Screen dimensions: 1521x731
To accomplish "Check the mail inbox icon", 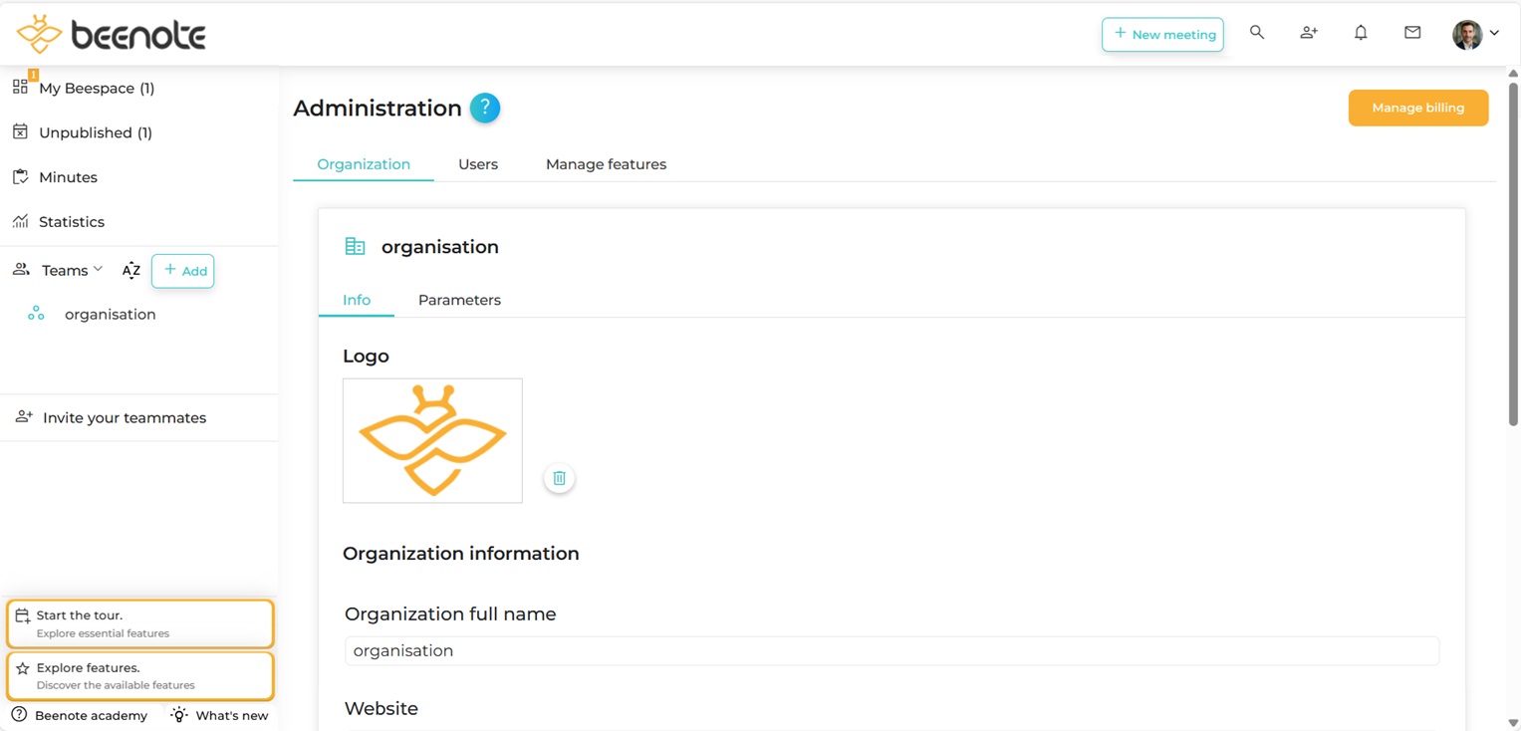I will [x=1412, y=32].
